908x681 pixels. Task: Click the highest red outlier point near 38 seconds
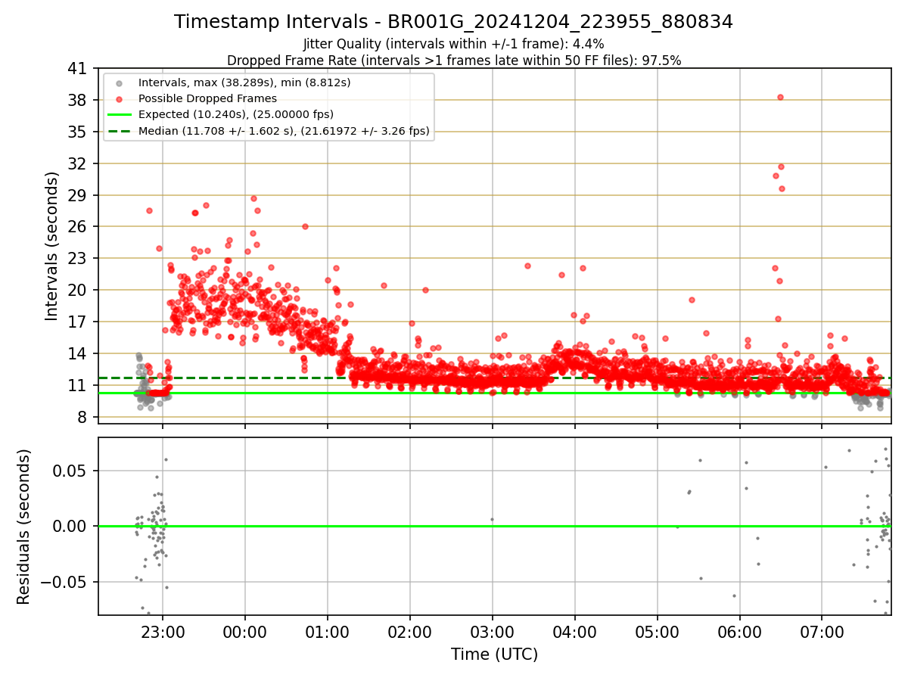(780, 97)
